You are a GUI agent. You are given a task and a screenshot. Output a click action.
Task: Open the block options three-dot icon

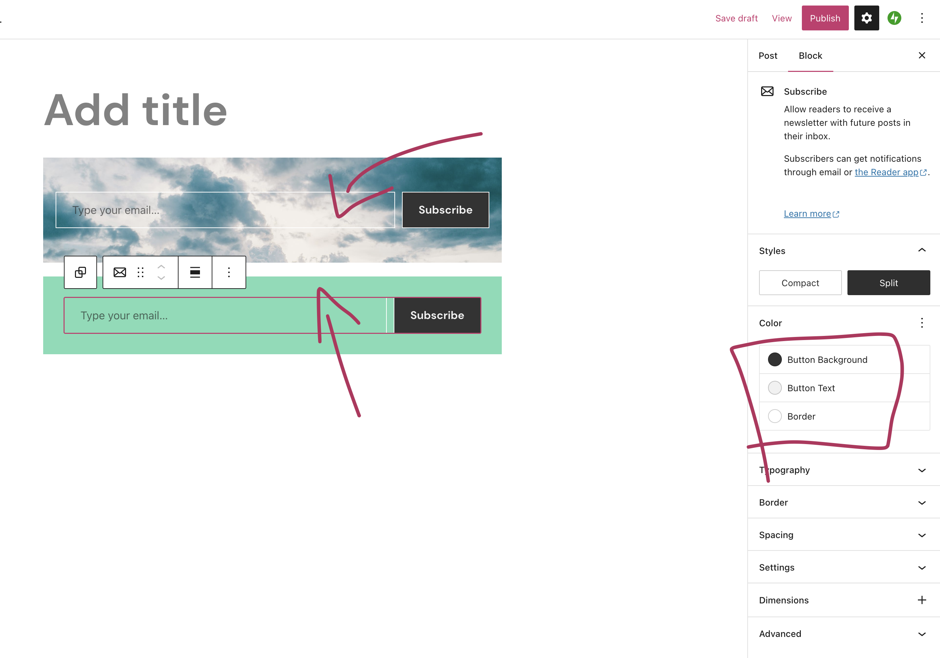229,272
